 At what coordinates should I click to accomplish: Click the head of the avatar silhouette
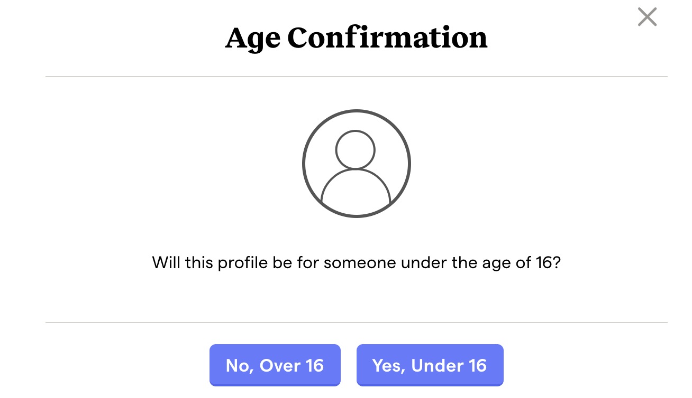tap(356, 149)
